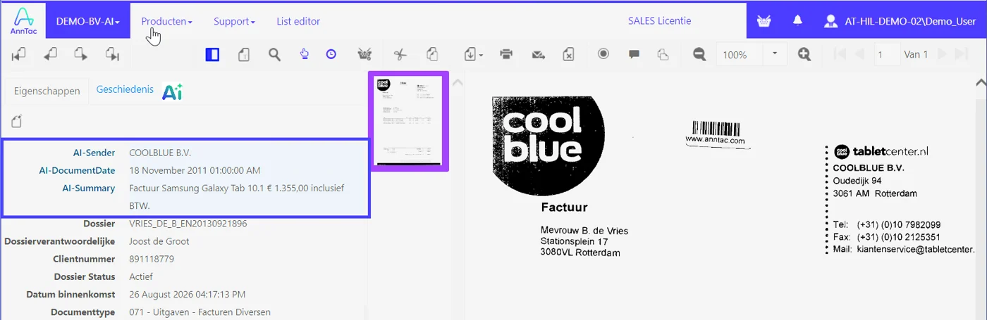Click the single page view icon
This screenshot has height=320, width=987.
tap(244, 54)
